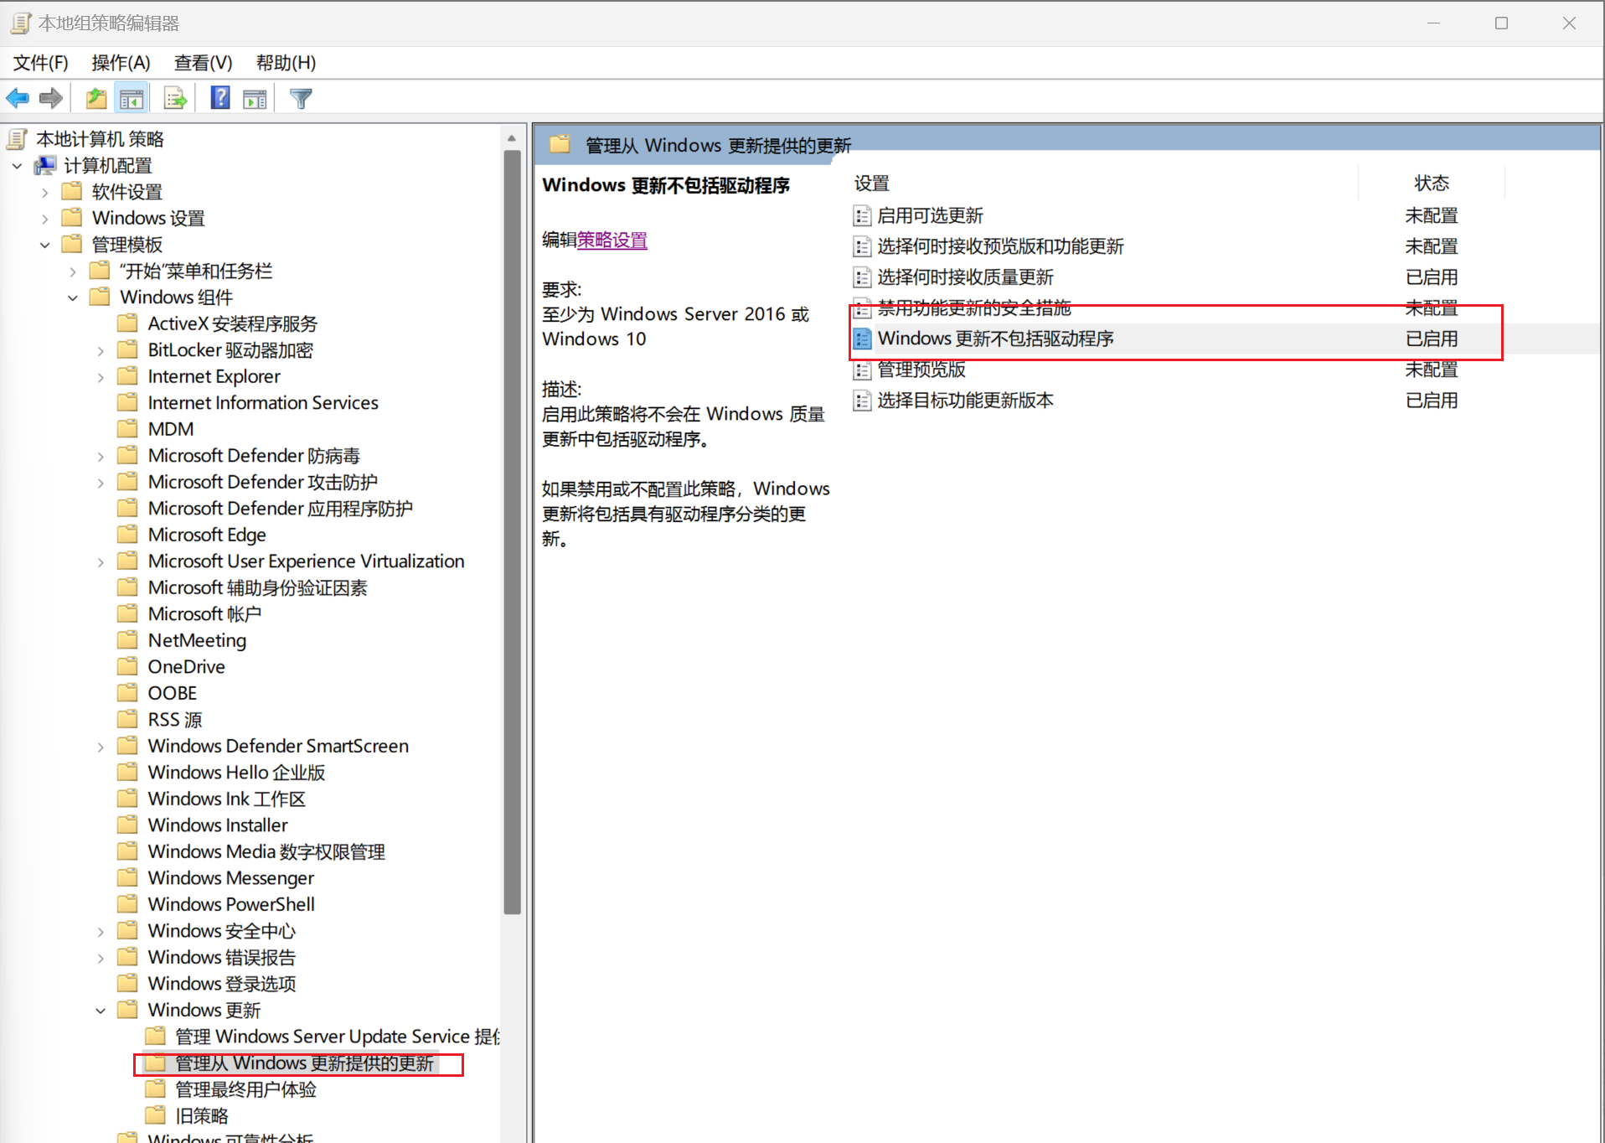
Task: Select the MDM folder
Action: pyautogui.click(x=171, y=429)
